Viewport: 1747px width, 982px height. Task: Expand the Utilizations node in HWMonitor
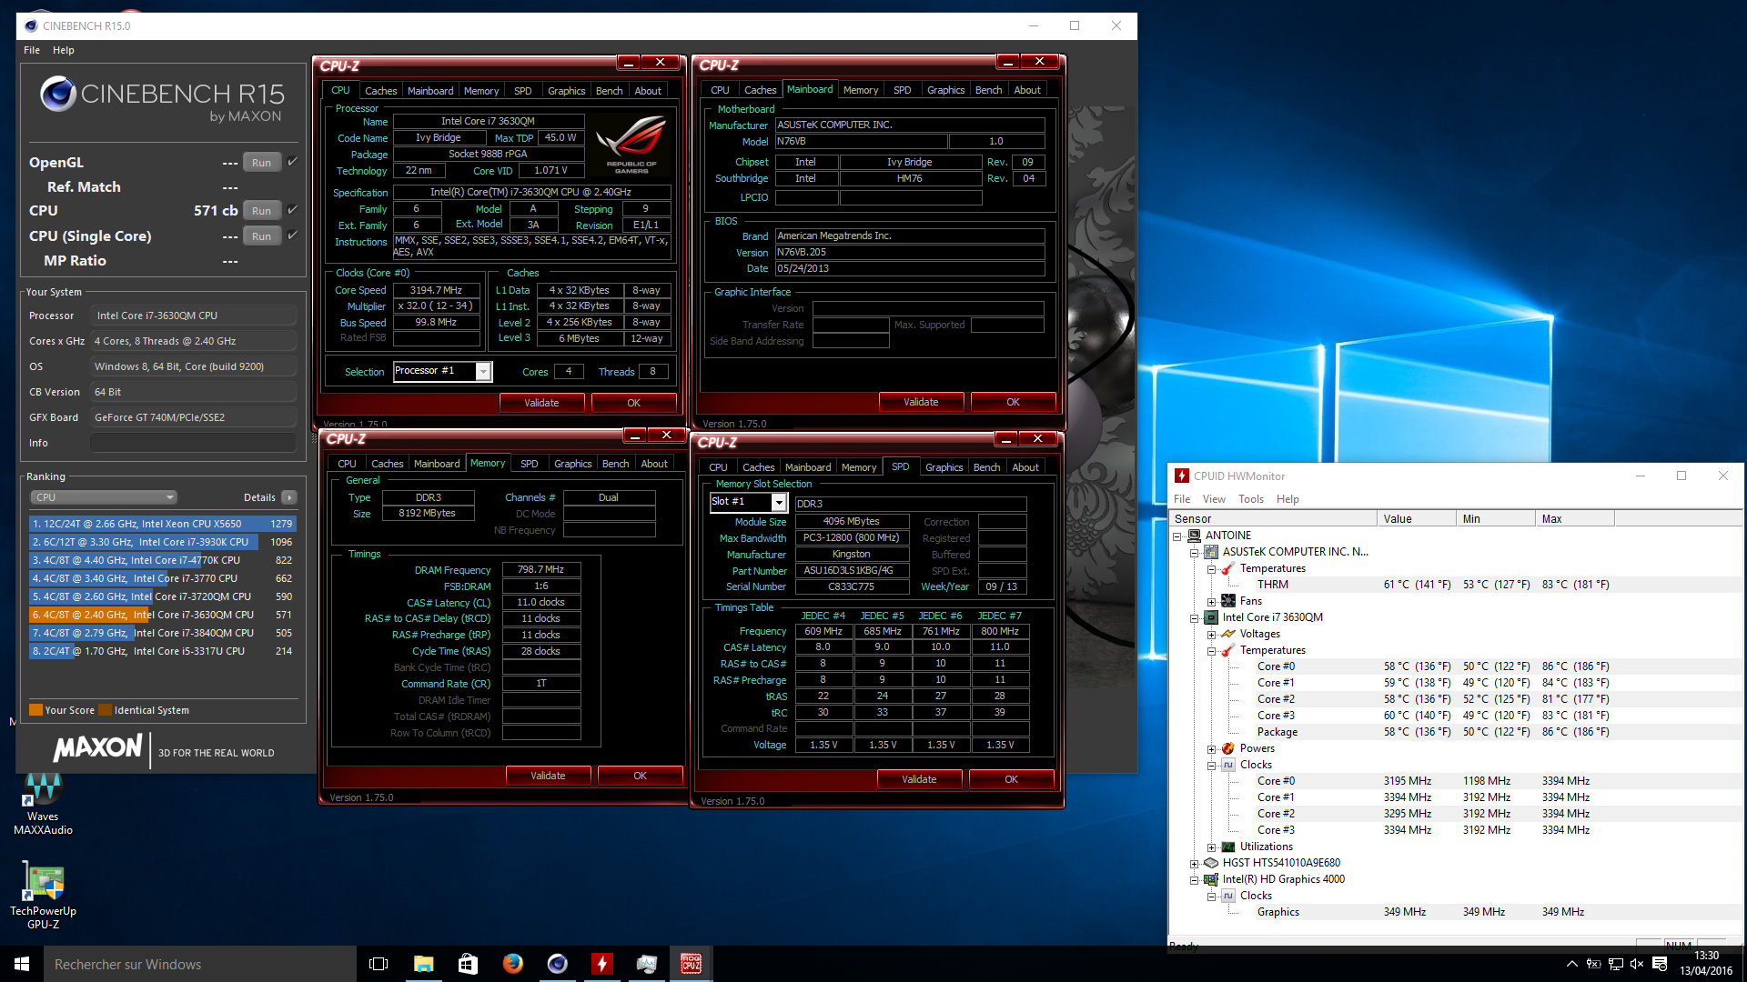1211,847
